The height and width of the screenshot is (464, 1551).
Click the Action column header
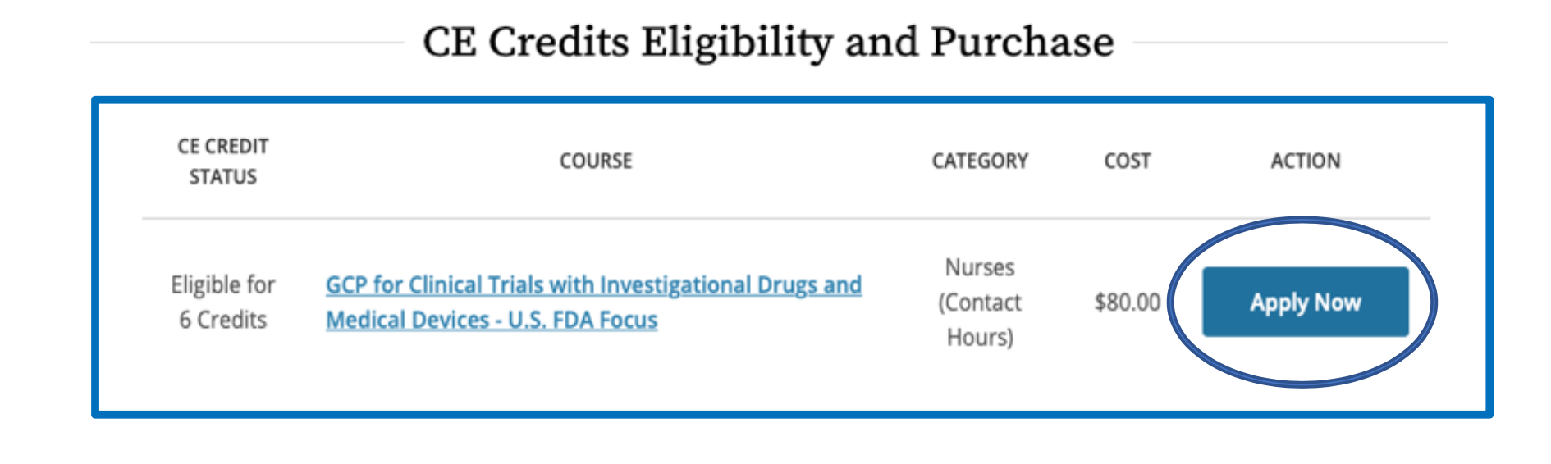(x=1305, y=161)
